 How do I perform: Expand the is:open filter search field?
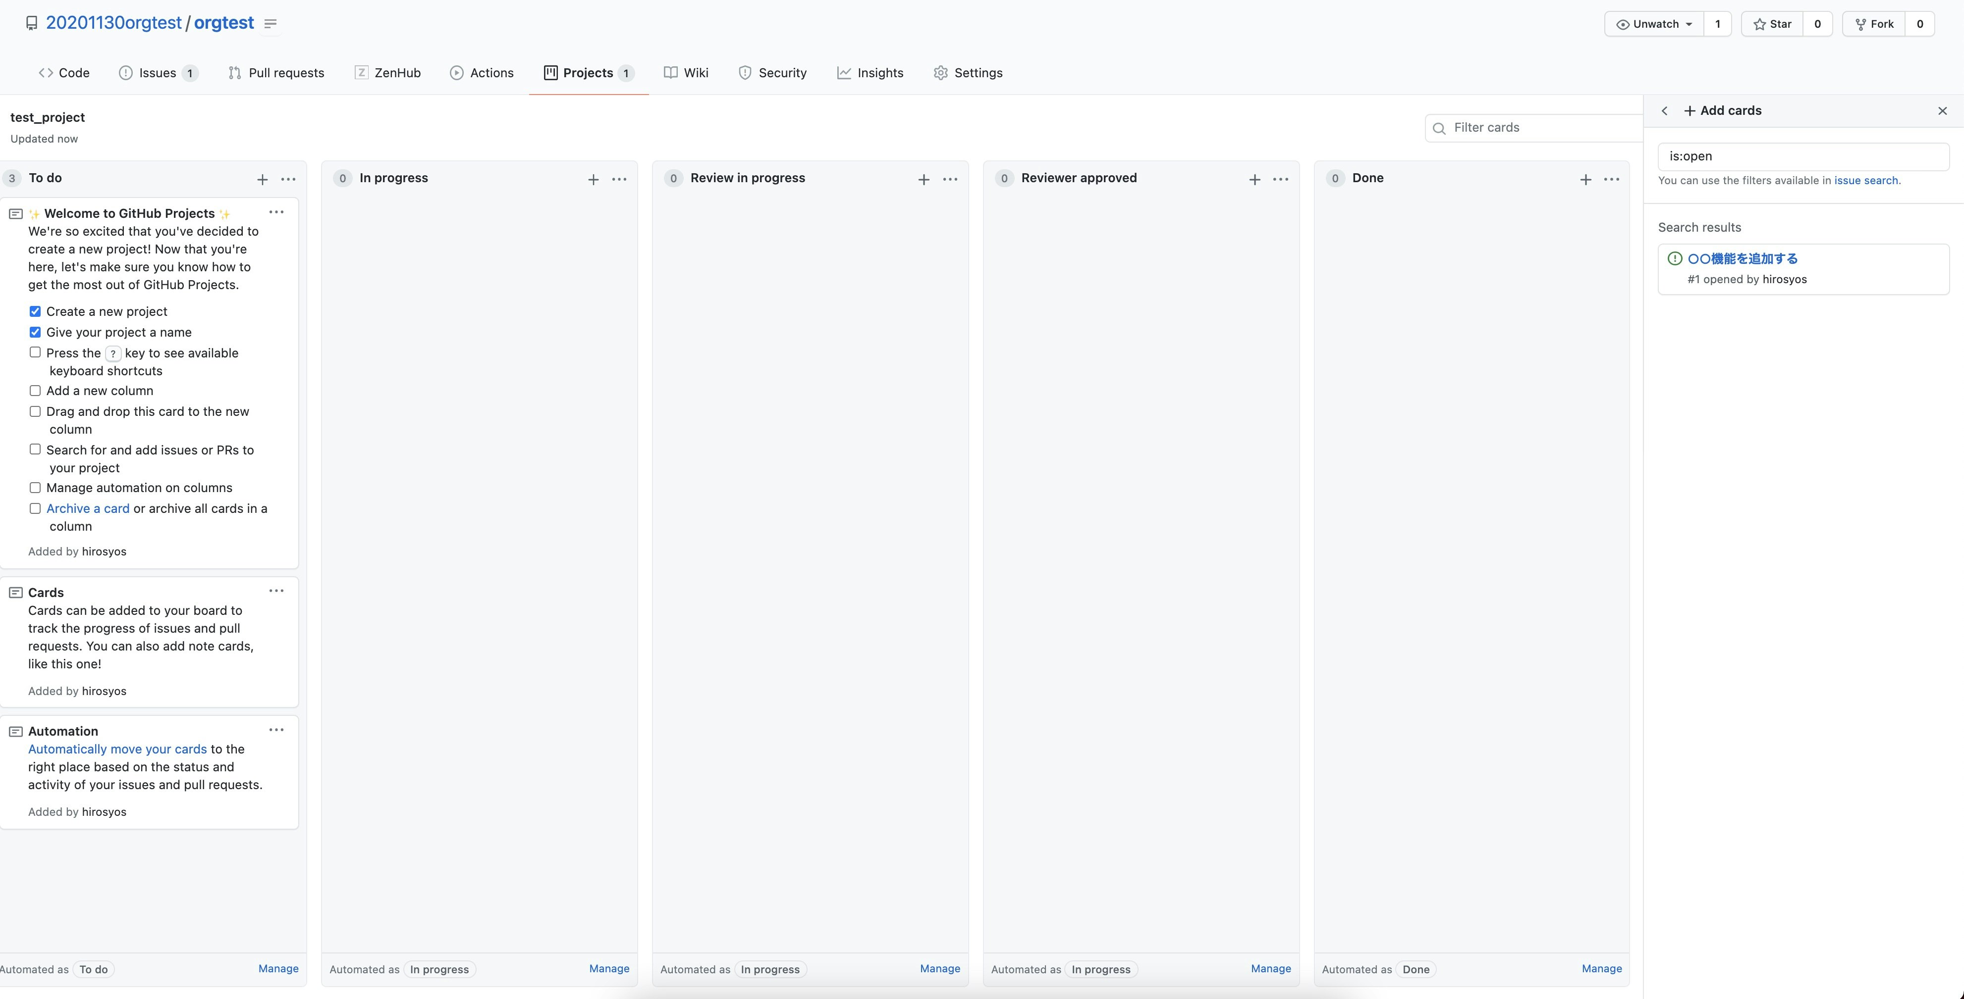pos(1804,156)
